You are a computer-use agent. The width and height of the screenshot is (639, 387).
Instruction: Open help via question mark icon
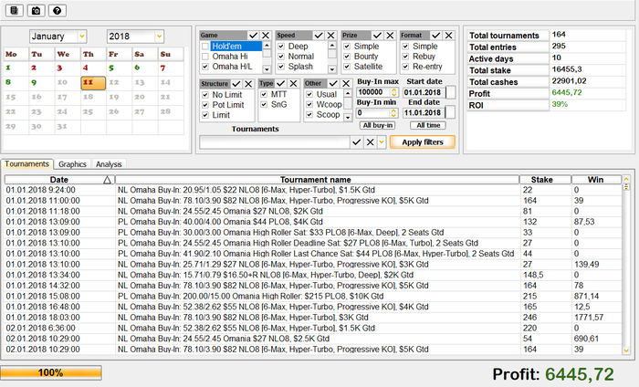click(57, 11)
